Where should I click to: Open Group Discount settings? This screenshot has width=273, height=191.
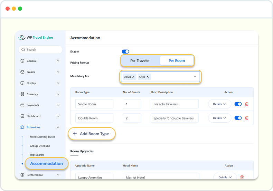(x=40, y=146)
